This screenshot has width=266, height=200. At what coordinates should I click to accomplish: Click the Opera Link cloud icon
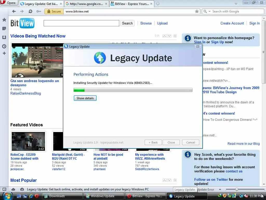coord(13,189)
